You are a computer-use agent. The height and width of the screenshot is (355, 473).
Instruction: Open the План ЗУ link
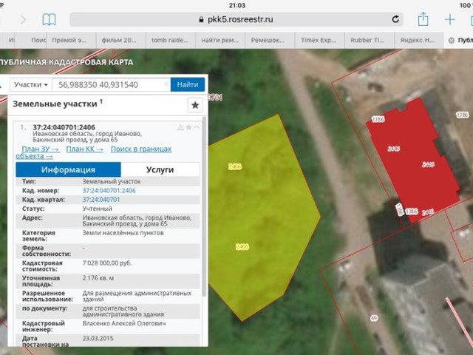(41, 149)
